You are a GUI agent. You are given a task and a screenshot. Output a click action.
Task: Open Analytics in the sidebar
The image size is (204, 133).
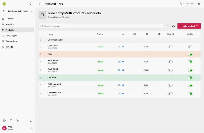point(18,24)
